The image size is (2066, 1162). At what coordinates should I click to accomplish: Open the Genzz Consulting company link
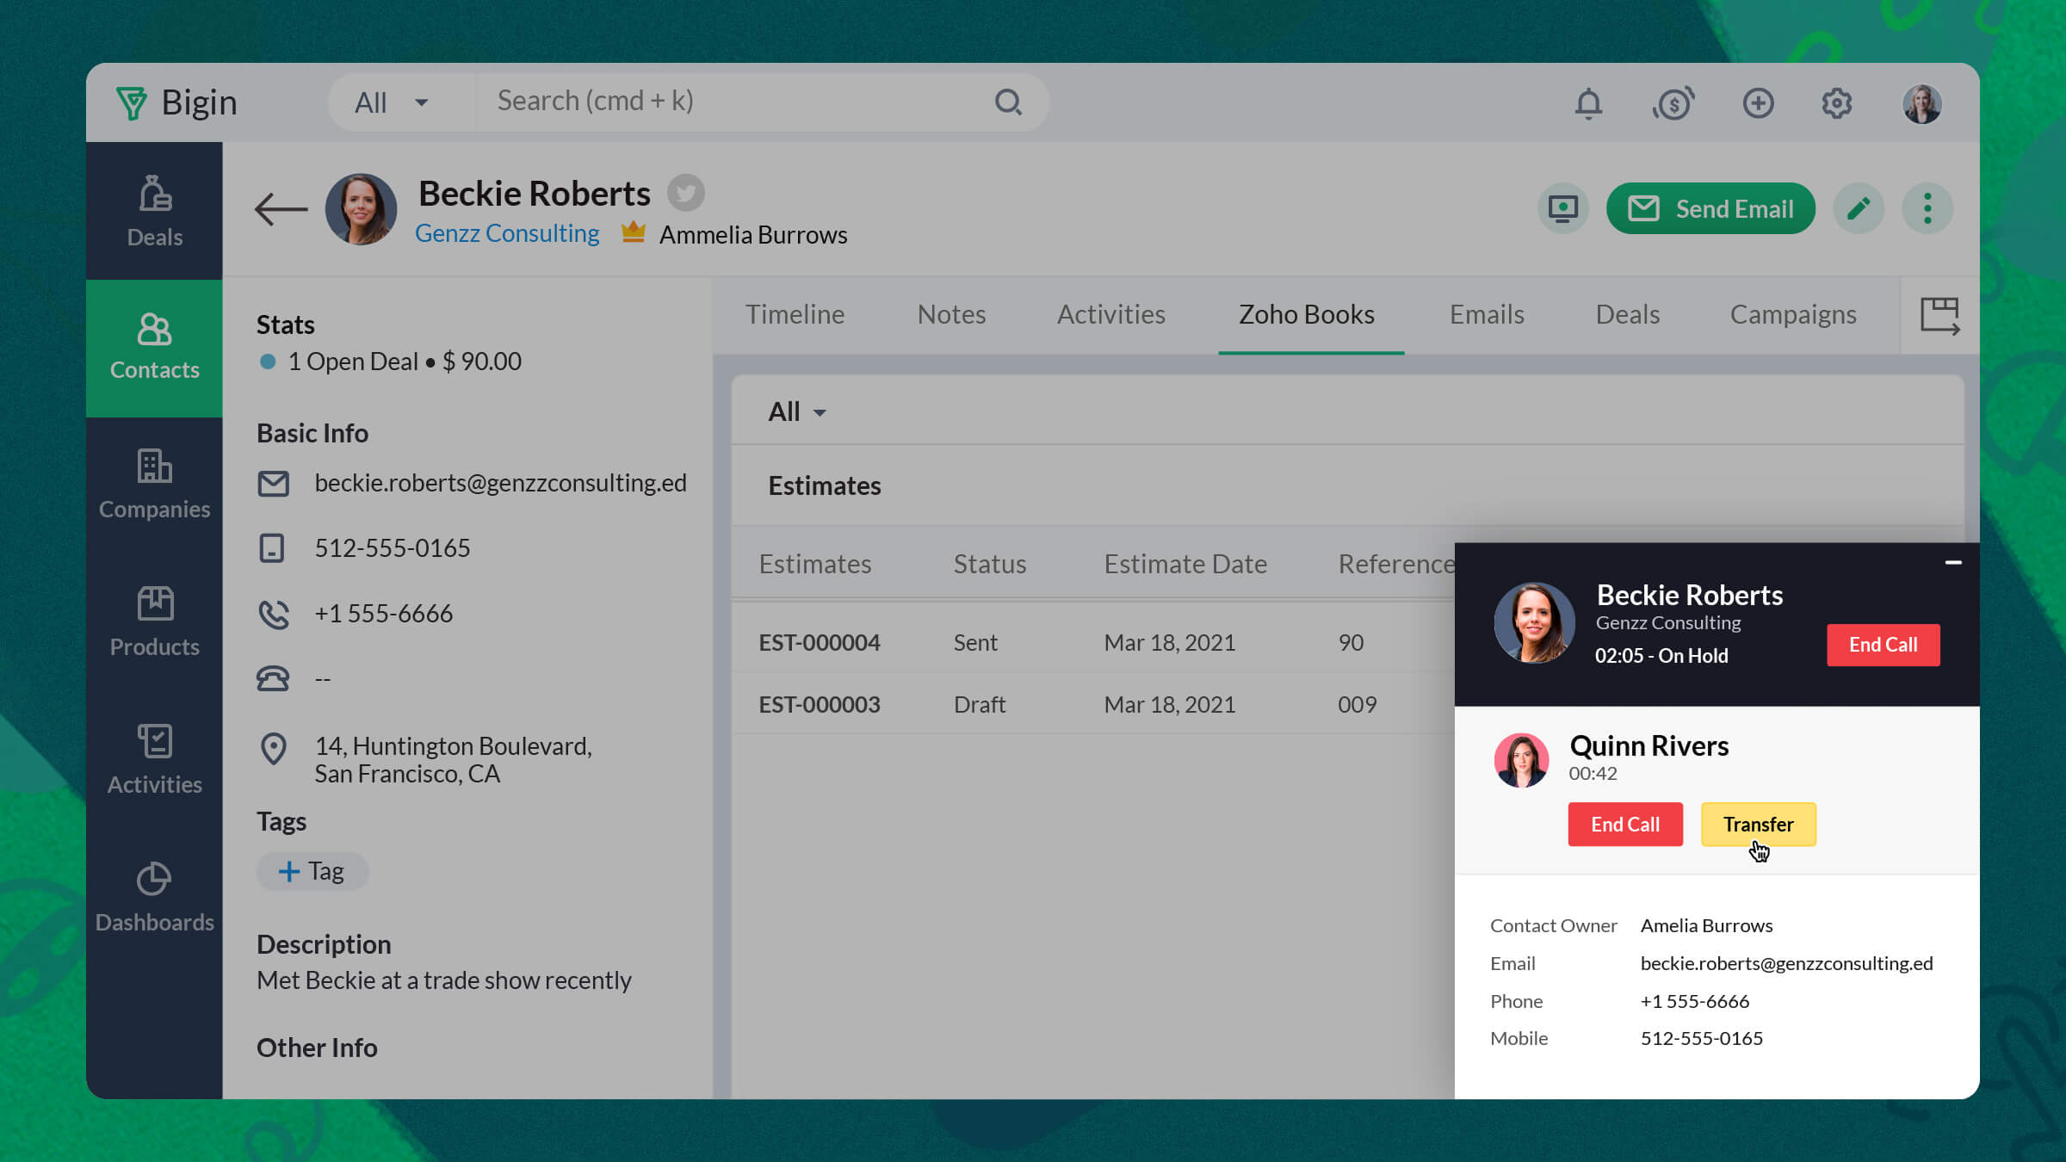click(507, 233)
